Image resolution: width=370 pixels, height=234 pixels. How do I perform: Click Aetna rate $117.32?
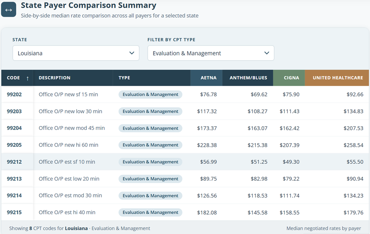click(x=207, y=111)
